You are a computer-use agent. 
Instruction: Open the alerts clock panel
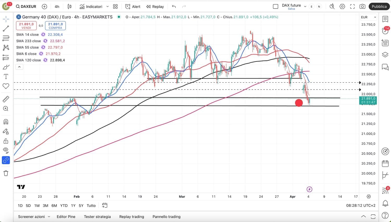[385, 31]
